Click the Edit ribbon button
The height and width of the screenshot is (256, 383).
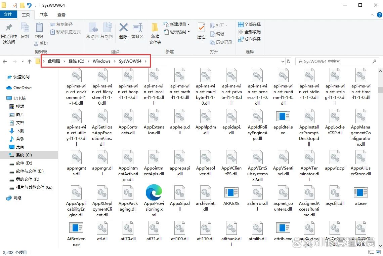click(217, 34)
